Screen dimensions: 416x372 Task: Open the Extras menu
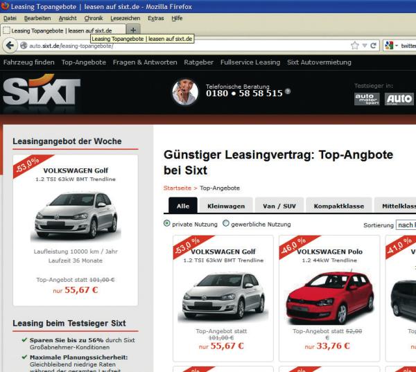point(156,18)
